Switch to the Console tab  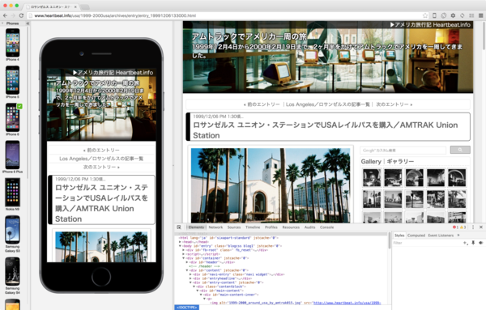click(326, 227)
